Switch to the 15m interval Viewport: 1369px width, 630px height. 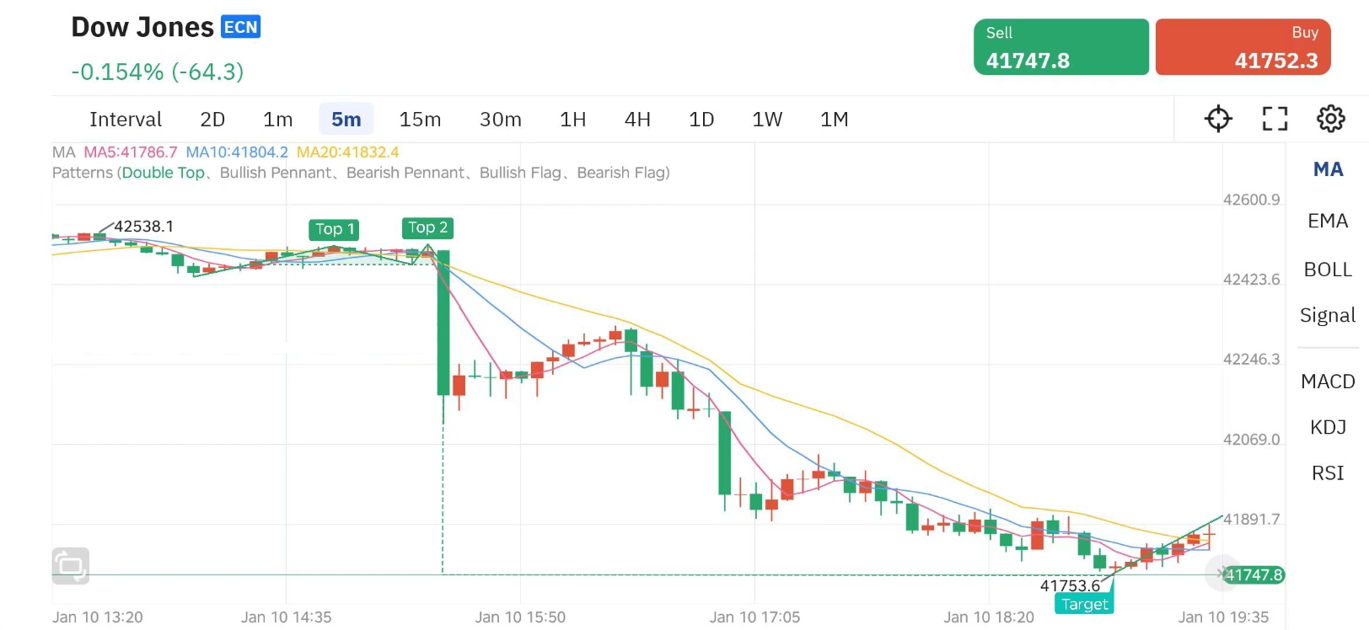click(420, 120)
